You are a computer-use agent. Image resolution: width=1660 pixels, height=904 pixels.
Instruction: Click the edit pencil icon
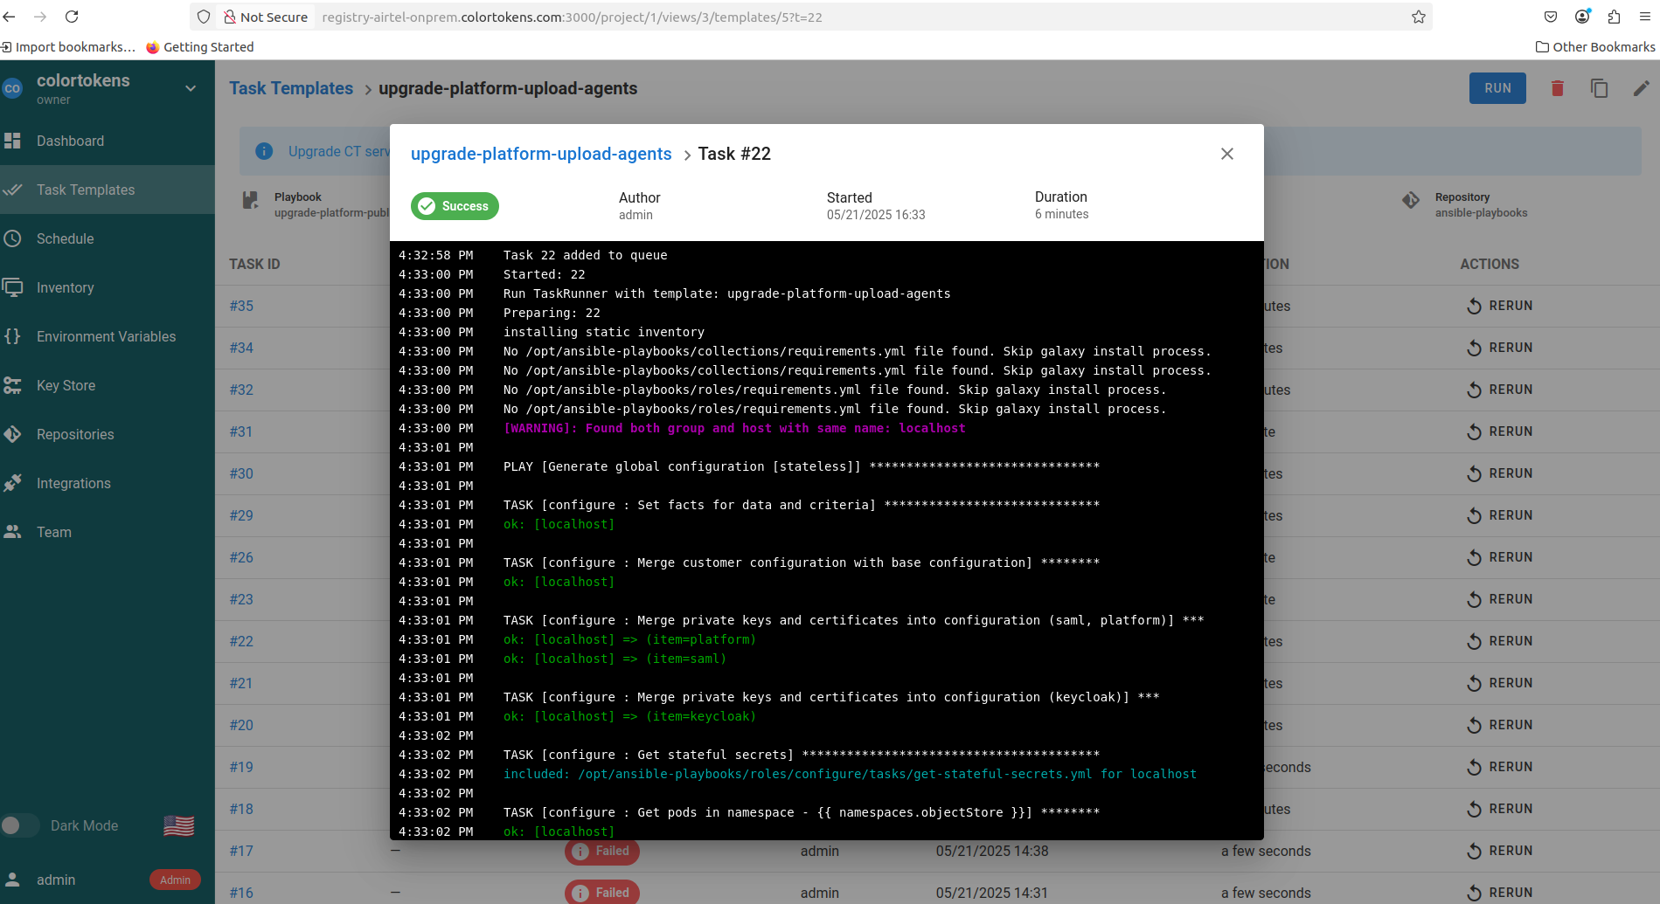1641,88
